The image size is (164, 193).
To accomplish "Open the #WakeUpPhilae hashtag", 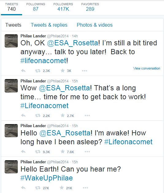I will coord(47,178).
